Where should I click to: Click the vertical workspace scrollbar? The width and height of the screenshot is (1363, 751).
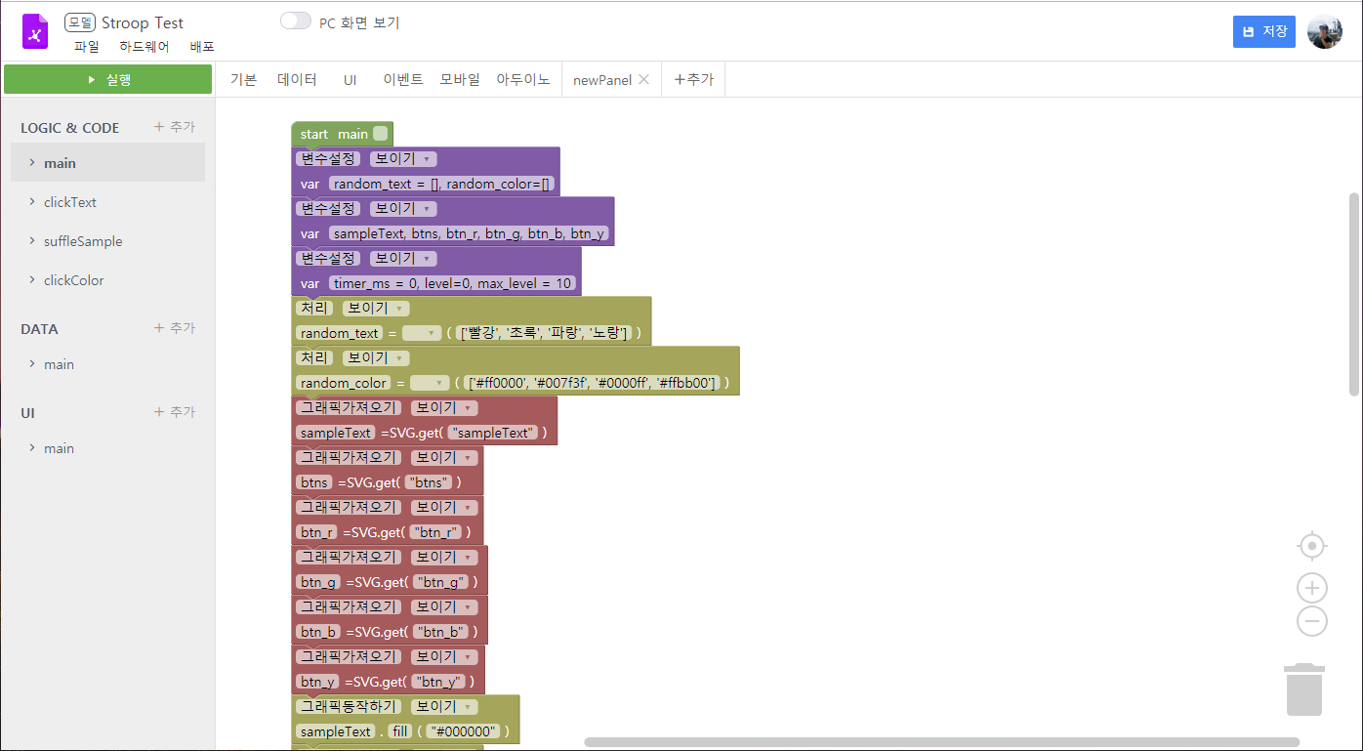(1354, 294)
